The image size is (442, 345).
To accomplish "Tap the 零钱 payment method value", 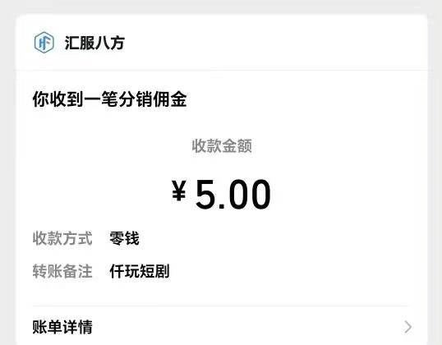I will click(124, 238).
